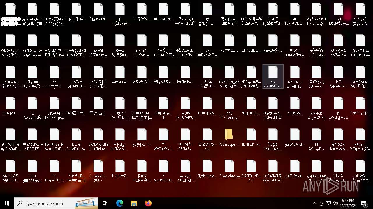Launch Firefox from the taskbar
Image resolution: width=373 pixels, height=209 pixels.
tap(148, 203)
